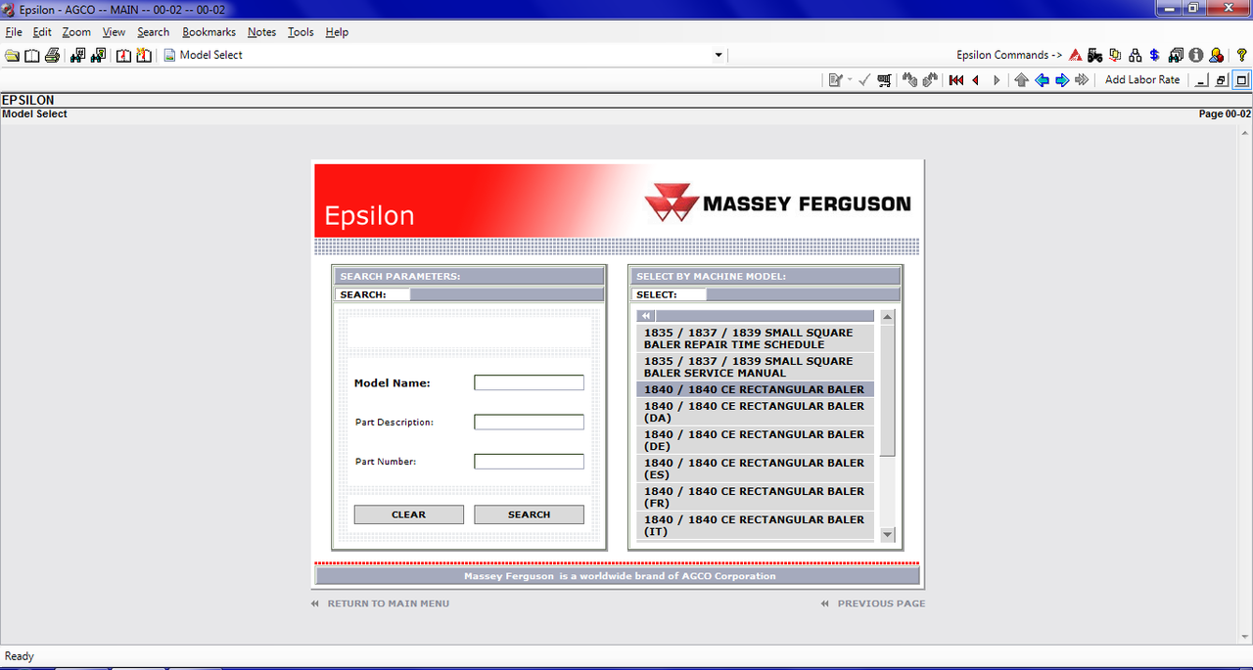
Task: Restore the inner document window
Action: click(1222, 80)
